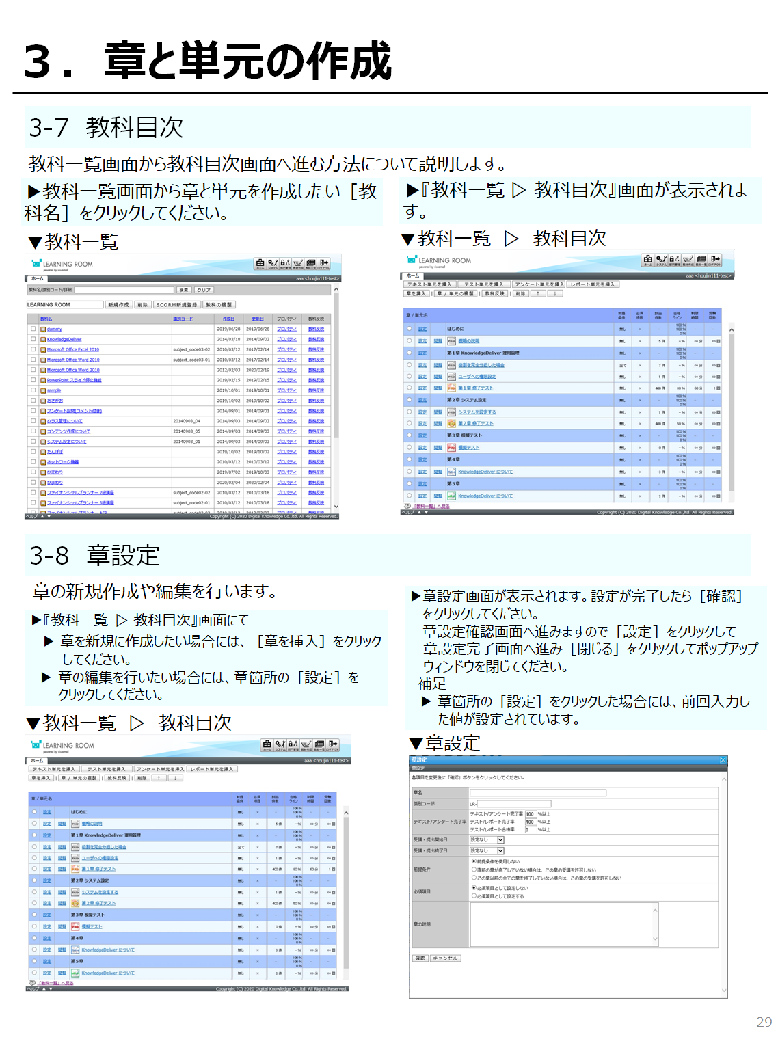Close the 章設定 dialog with the X icon
Viewport: 778px width, 1037px height.
723,760
